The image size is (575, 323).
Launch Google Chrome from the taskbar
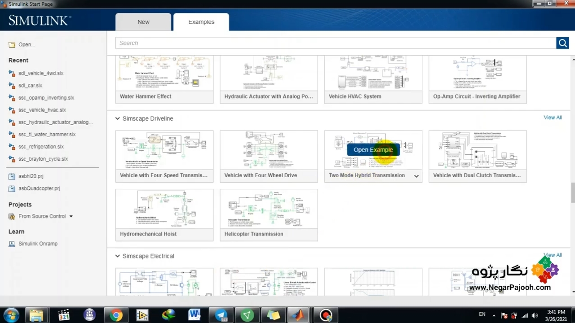116,315
